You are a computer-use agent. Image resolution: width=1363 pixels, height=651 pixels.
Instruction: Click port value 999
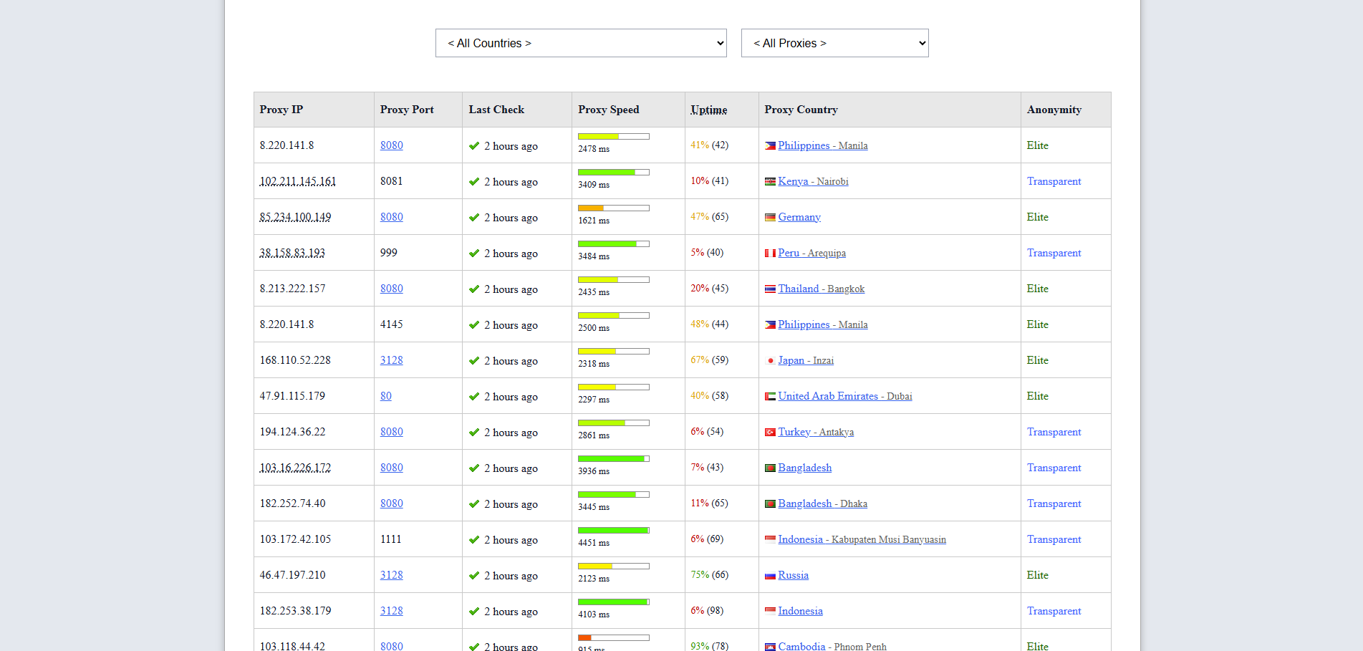[389, 253]
